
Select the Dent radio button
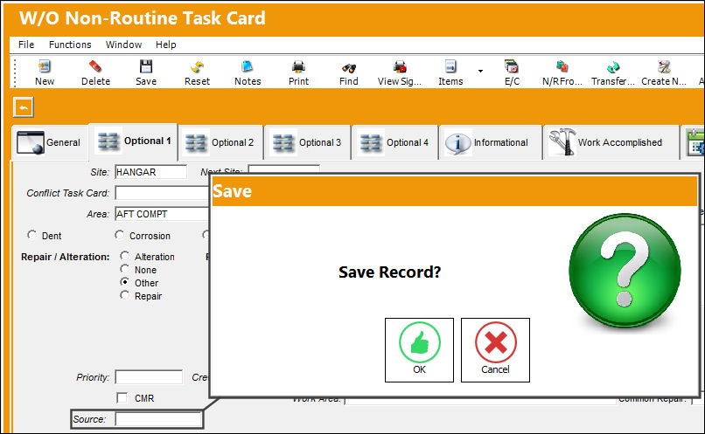tap(31, 235)
